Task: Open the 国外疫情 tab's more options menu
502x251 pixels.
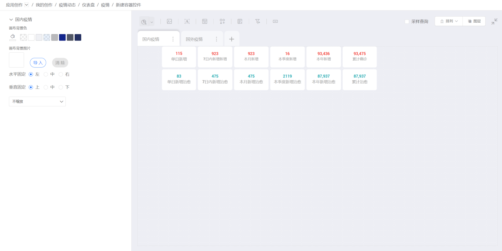Action: point(216,39)
